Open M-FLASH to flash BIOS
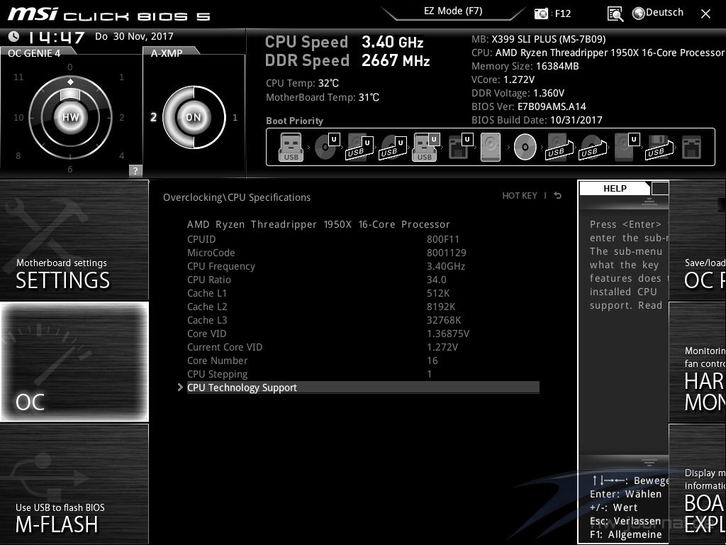726x545 pixels. coord(74,484)
